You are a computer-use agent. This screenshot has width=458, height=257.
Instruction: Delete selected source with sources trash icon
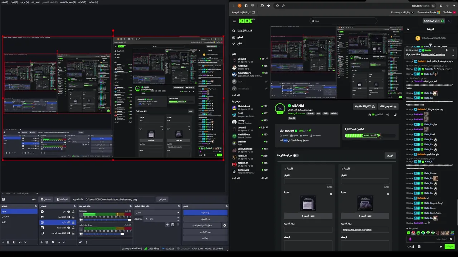[x=47, y=242]
